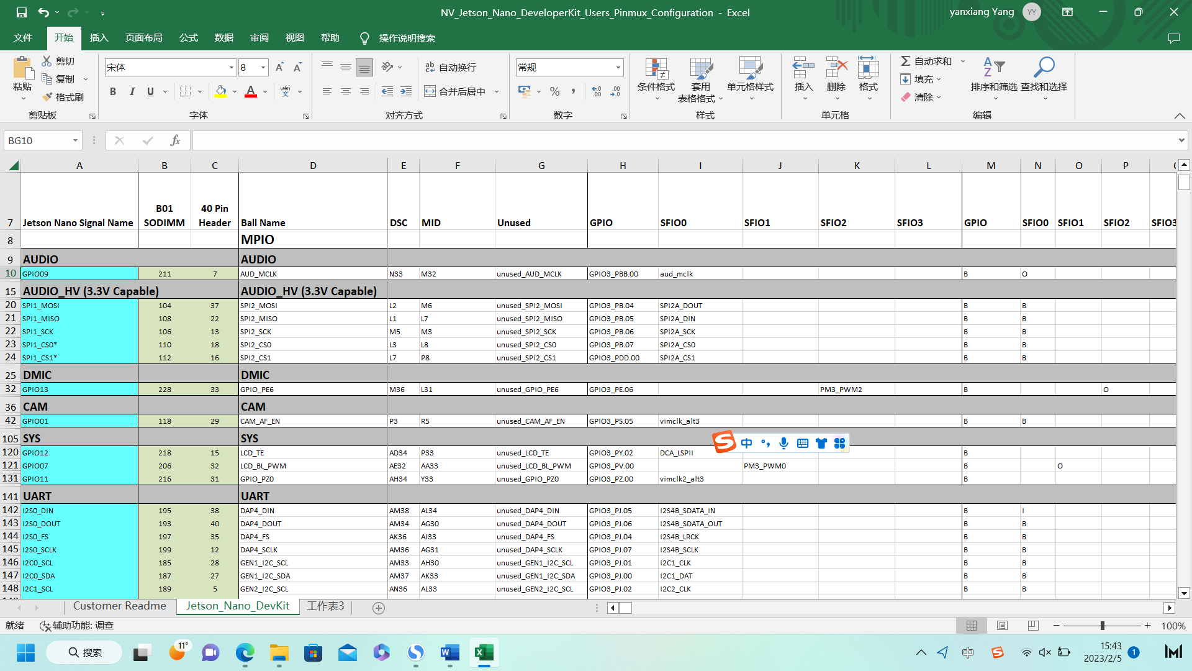Click the 自动换行 wrap text button
The height and width of the screenshot is (671, 1192).
click(x=451, y=67)
